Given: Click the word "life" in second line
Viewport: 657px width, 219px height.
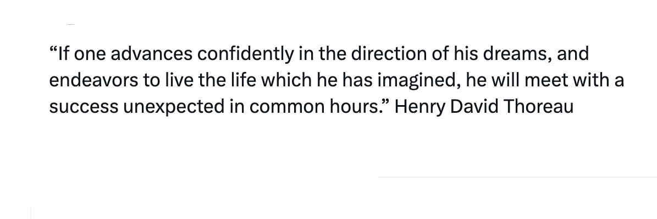Looking at the screenshot, I should (243, 80).
